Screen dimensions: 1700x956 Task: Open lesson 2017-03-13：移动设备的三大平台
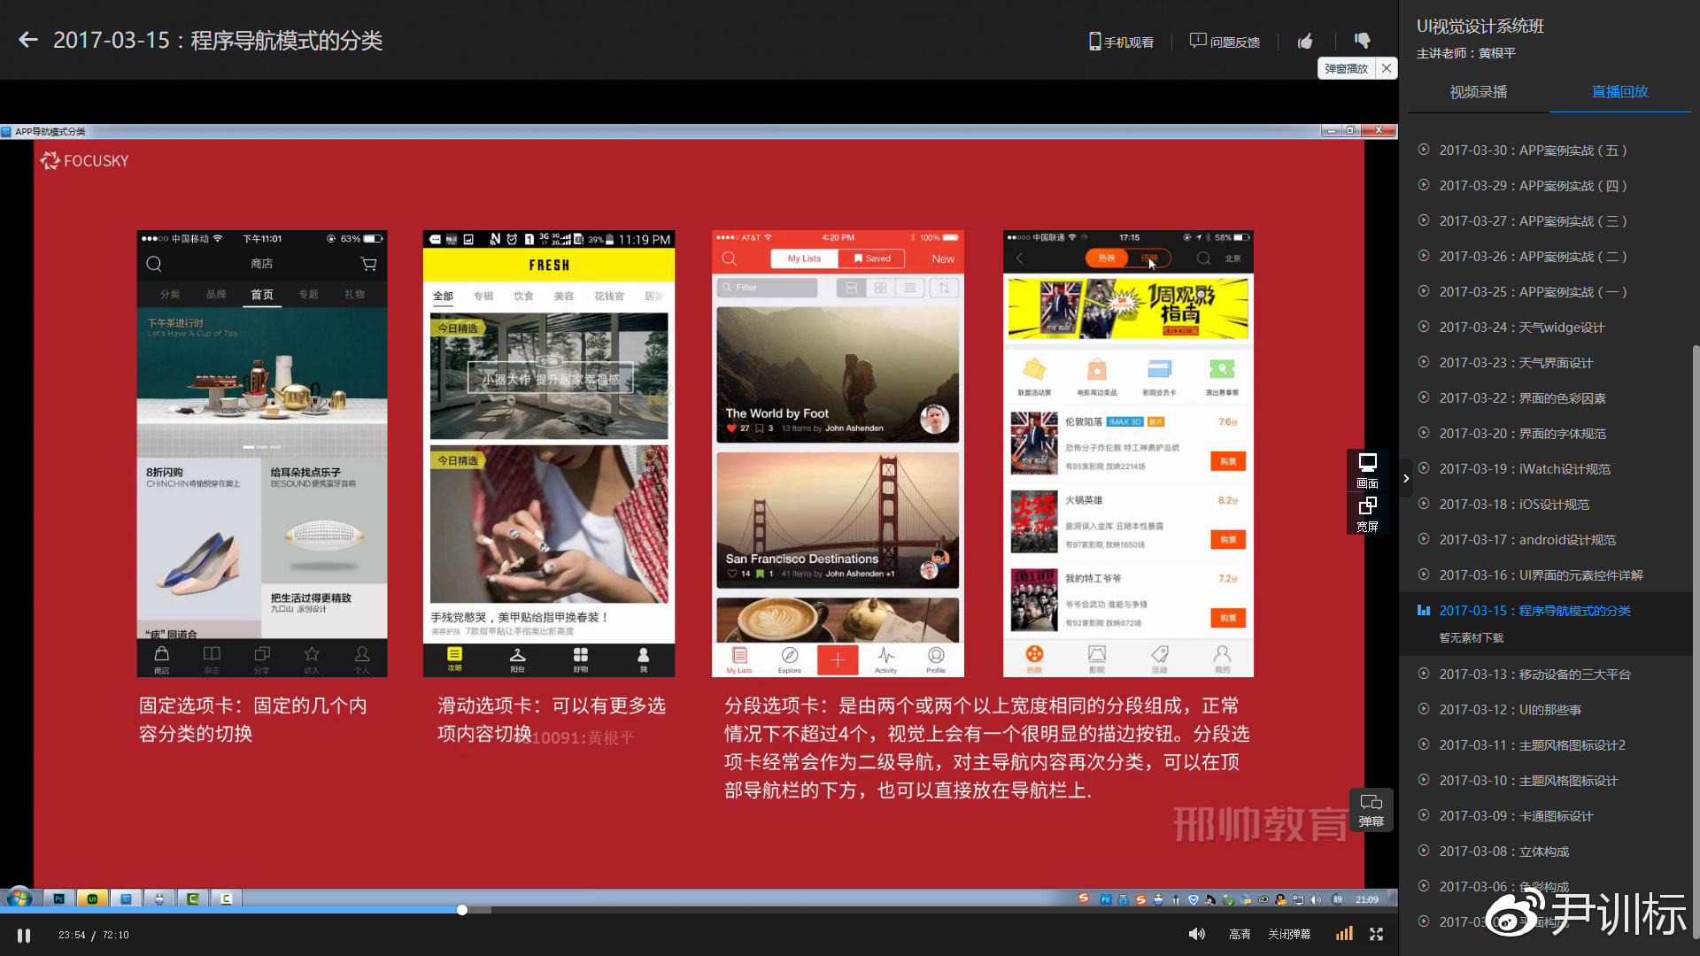[x=1534, y=675]
